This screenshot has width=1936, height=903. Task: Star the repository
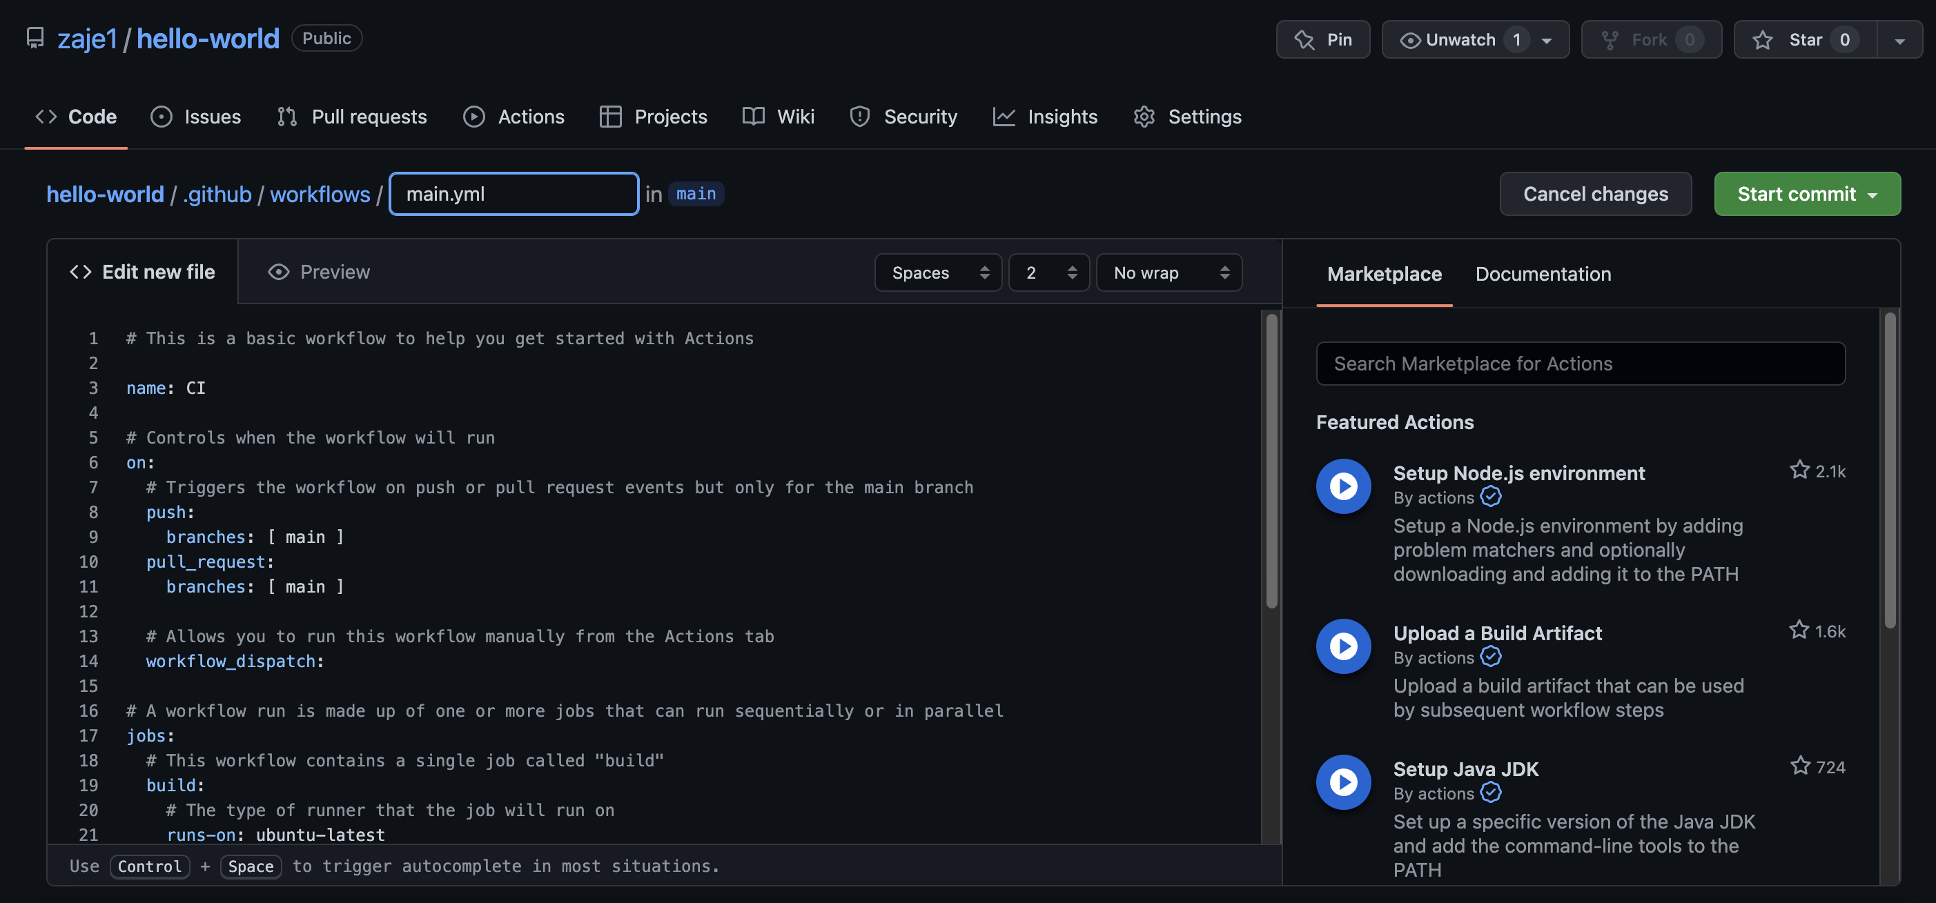1806,40
